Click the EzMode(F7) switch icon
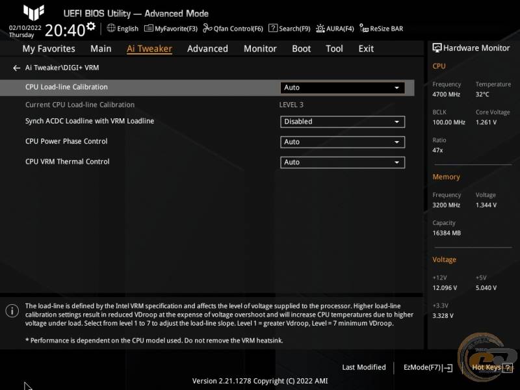The width and height of the screenshot is (520, 390). point(448,368)
